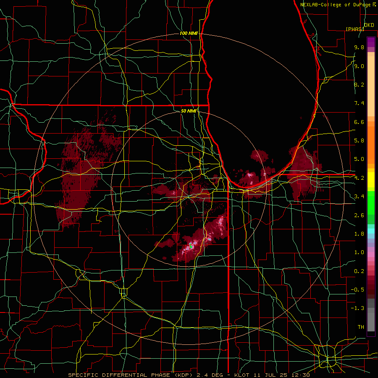Click the 4.2 scale label
The width and height of the screenshot is (378, 378).
tap(359, 178)
